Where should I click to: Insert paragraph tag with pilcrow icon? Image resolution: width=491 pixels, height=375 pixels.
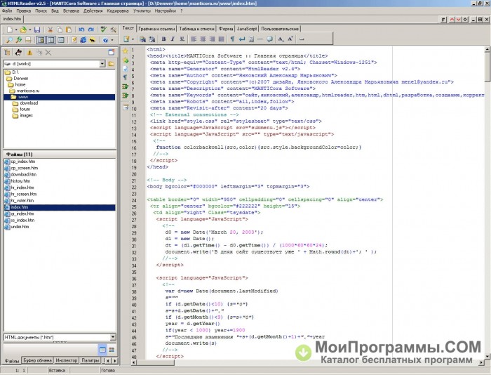232,39
